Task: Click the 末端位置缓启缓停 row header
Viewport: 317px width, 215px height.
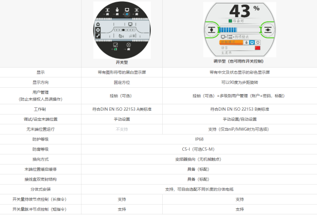Action: point(41,169)
